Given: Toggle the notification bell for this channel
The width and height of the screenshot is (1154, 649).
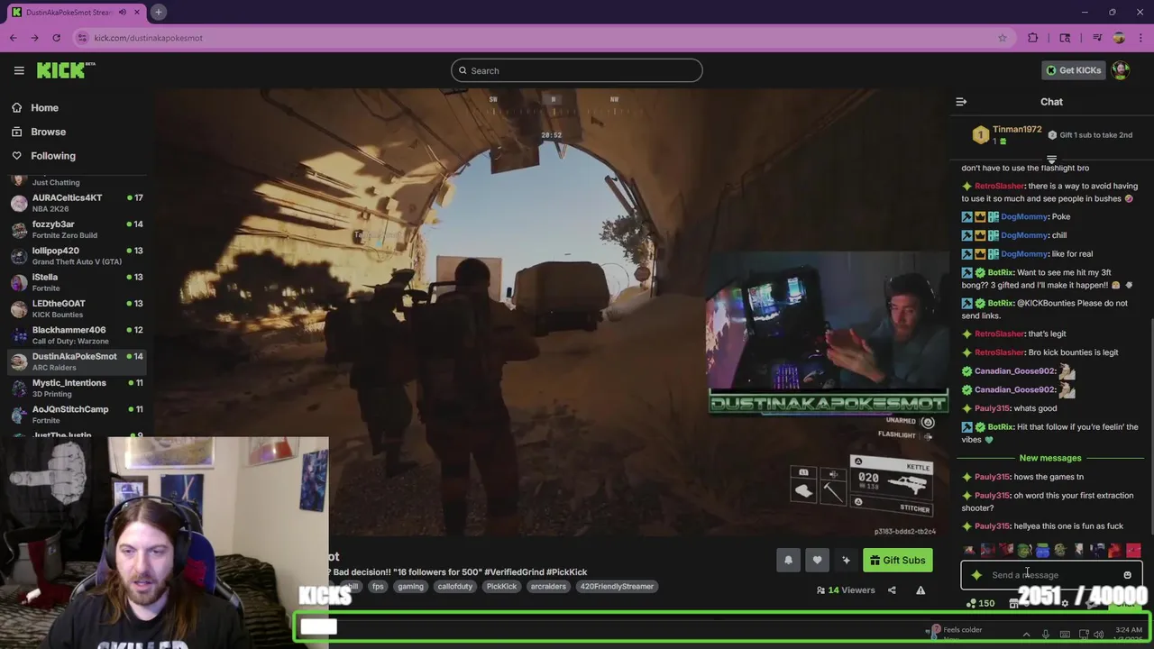Looking at the screenshot, I should click(x=788, y=561).
